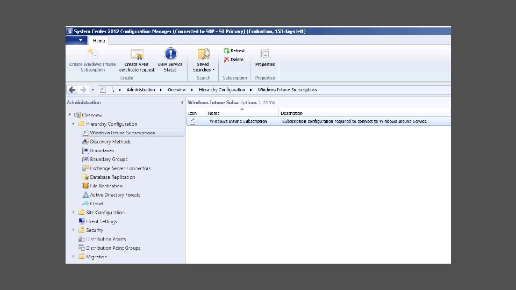Expand the Security tree node
This screenshot has width=516, height=290.
click(x=74, y=230)
